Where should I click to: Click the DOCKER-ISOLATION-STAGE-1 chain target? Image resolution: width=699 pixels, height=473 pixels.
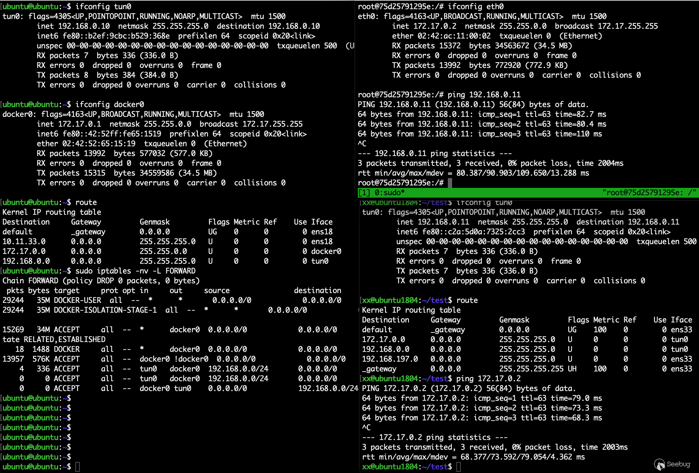tap(105, 310)
